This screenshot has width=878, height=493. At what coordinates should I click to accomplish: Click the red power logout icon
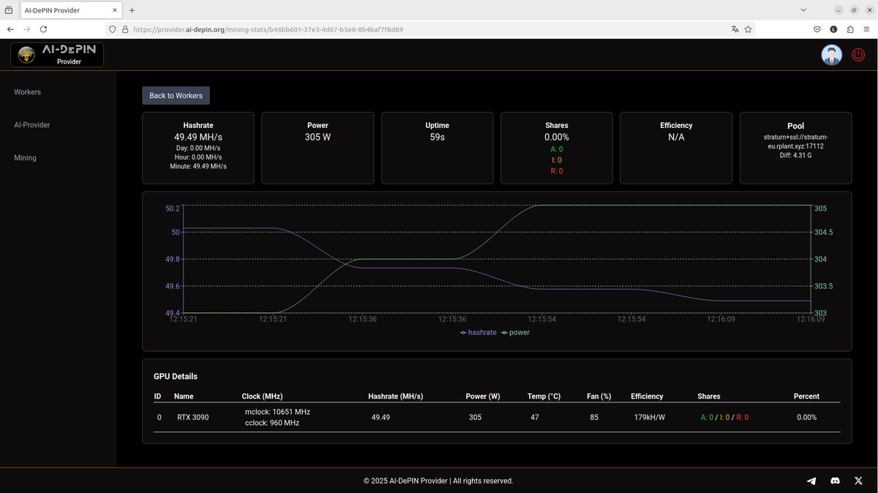[x=858, y=55]
